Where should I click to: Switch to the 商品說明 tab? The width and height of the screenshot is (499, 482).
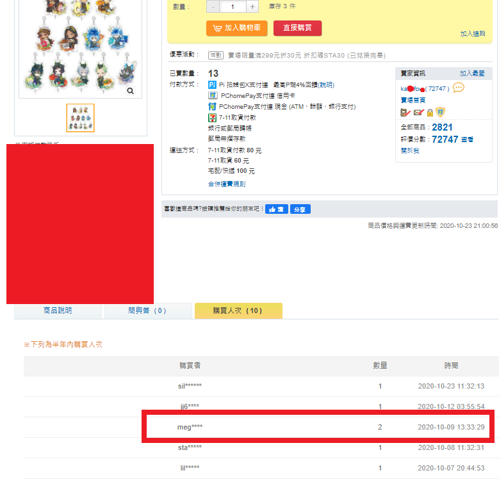(x=58, y=310)
